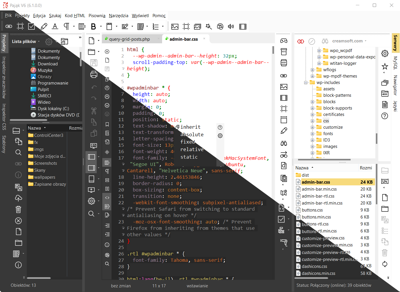
Task: Open the color palette tool
Action: [x=220, y=27]
